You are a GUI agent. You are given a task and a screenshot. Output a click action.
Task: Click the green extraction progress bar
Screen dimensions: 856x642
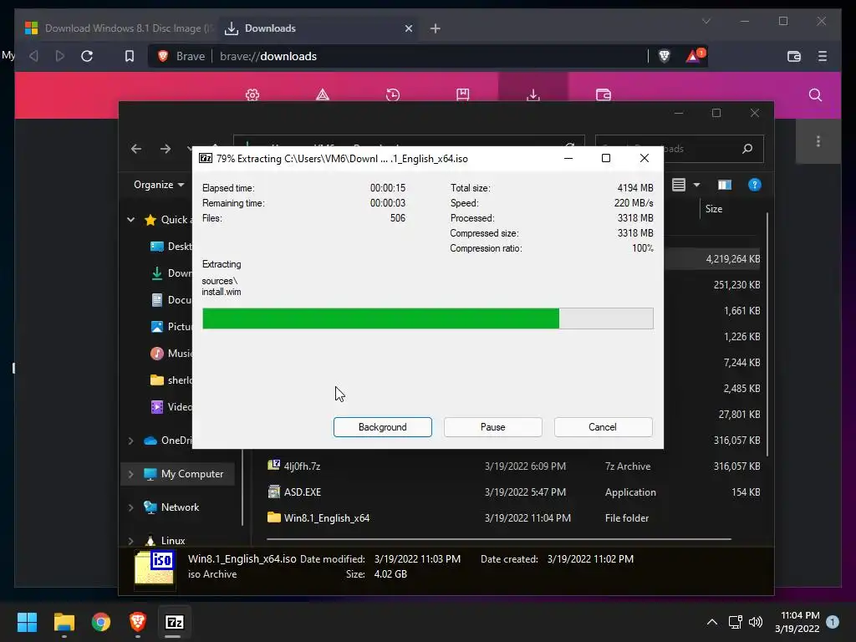coord(427,318)
